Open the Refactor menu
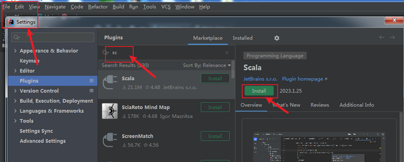The width and height of the screenshot is (404, 162). pos(97,7)
